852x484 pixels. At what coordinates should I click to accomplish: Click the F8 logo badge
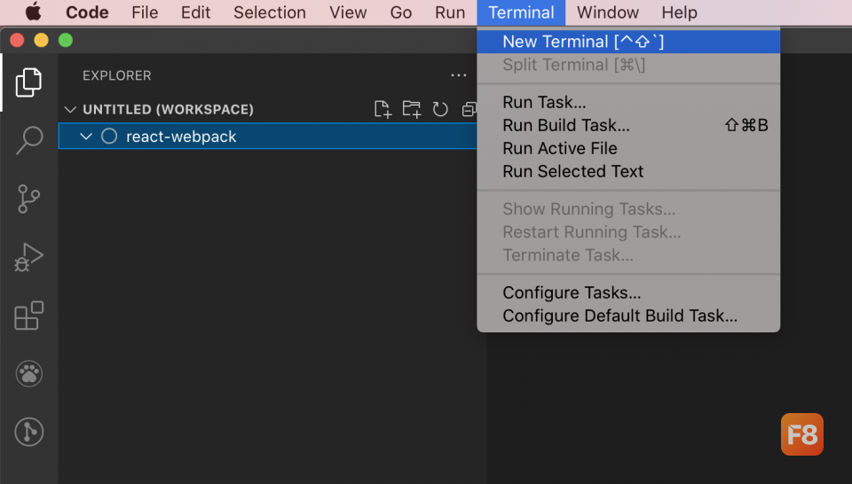coord(802,434)
